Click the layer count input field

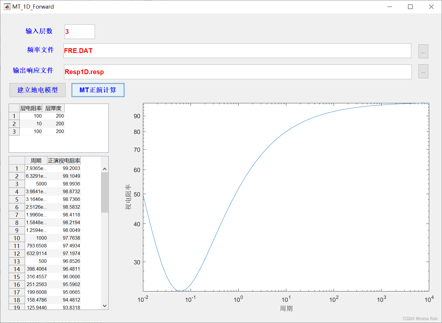(80, 32)
